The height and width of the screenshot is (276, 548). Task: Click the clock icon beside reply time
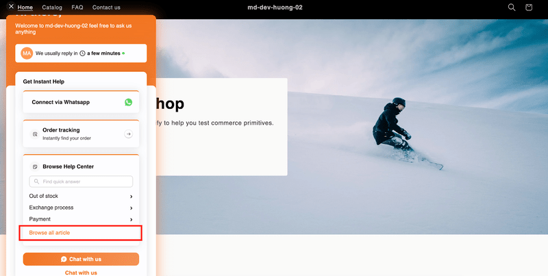(82, 53)
